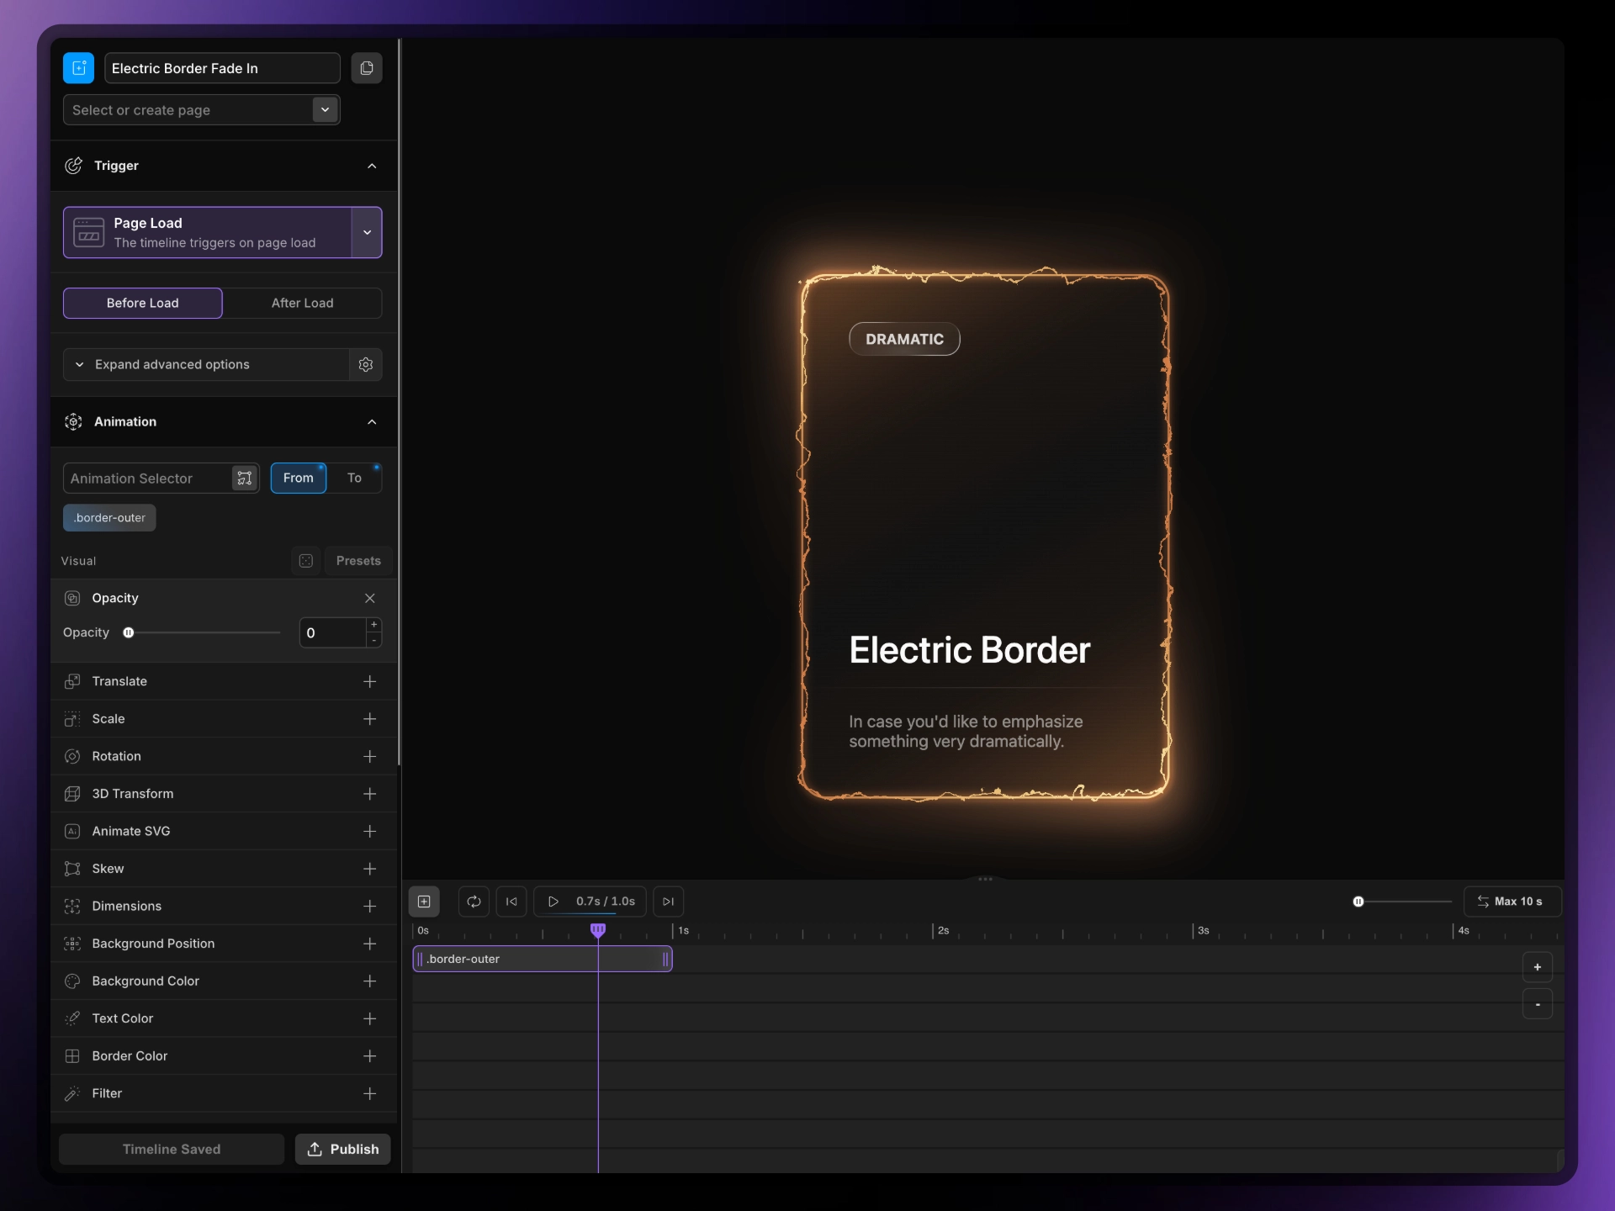Image resolution: width=1615 pixels, height=1211 pixels.
Task: Open the Presets button
Action: coord(358,561)
